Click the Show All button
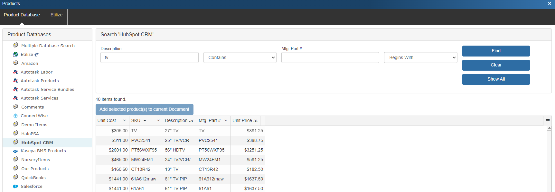The height and width of the screenshot is (192, 555). point(496,79)
